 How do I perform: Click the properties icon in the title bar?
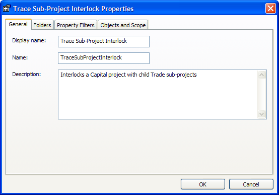[x=7, y=9]
